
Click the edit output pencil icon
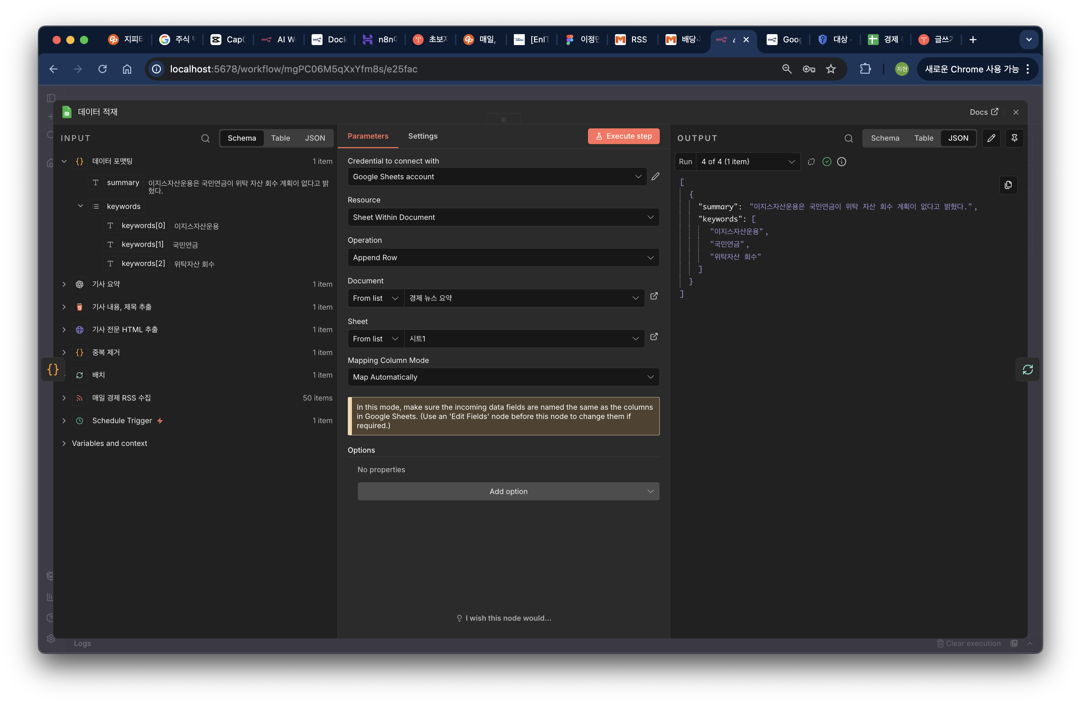(x=991, y=138)
